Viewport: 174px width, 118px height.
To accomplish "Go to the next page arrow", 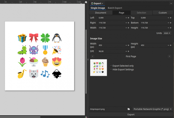I will coord(169,56).
